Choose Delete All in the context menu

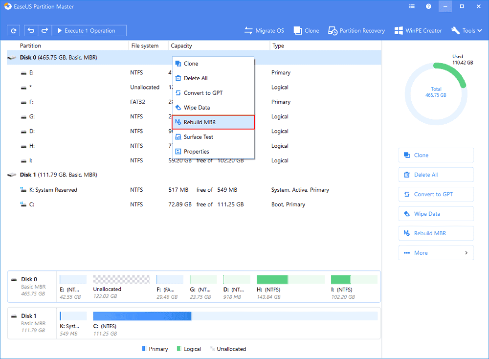click(x=213, y=78)
